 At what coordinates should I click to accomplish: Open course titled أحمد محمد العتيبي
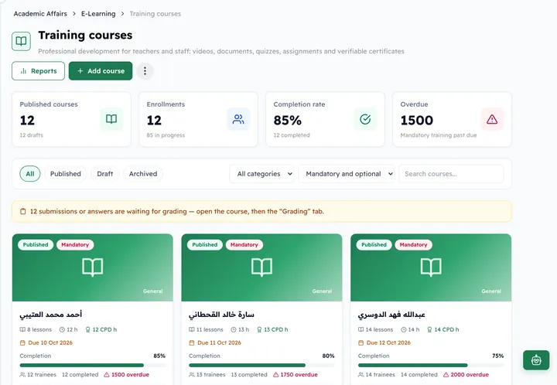[x=51, y=315]
